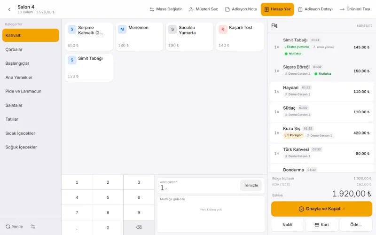Open Adisyon Detayı from toolbar

click(315, 9)
